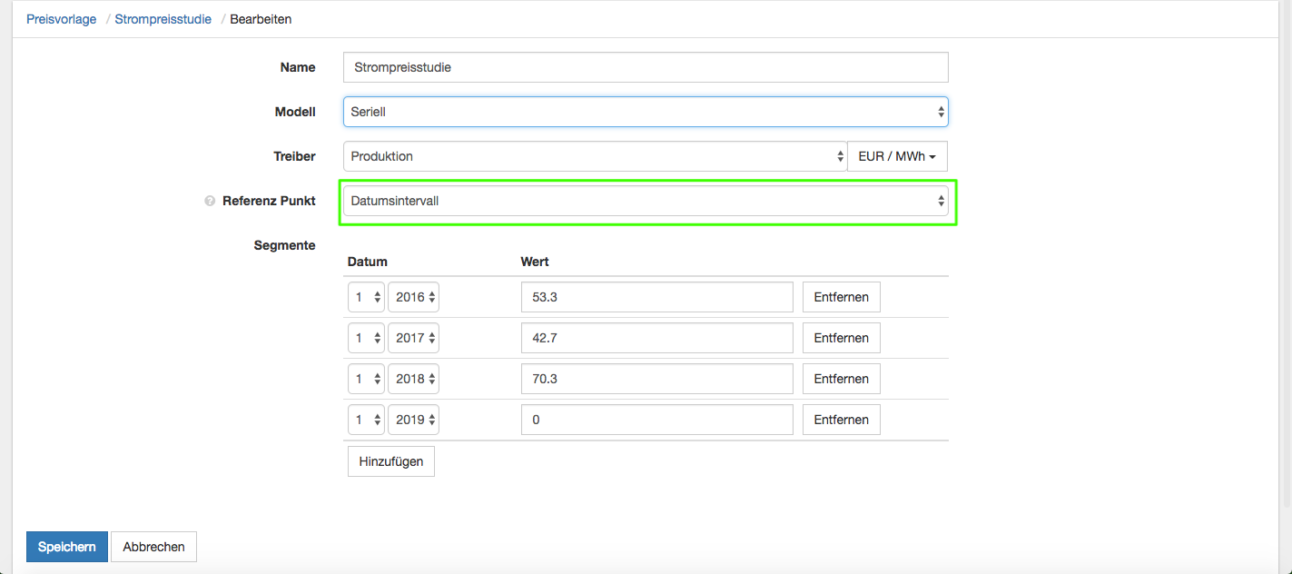Open the month selector in the 2016 row
This screenshot has width=1292, height=574.
[366, 297]
